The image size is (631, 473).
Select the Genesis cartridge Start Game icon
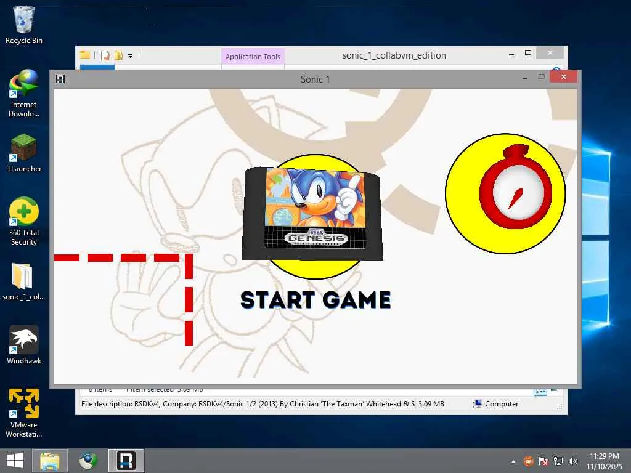point(312,215)
